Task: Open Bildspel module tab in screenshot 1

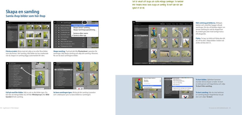Action: click(x=42, y=23)
